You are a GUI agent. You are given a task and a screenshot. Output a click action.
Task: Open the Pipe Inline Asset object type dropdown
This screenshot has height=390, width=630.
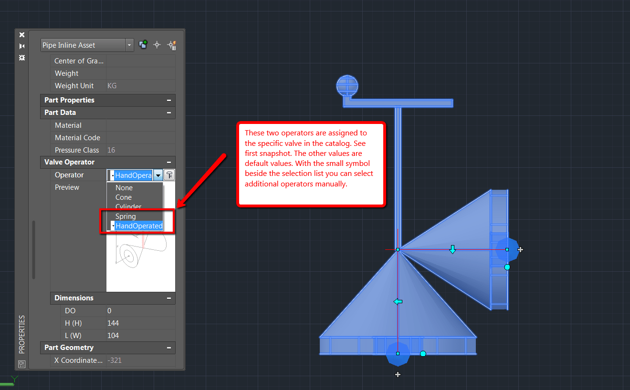(129, 45)
